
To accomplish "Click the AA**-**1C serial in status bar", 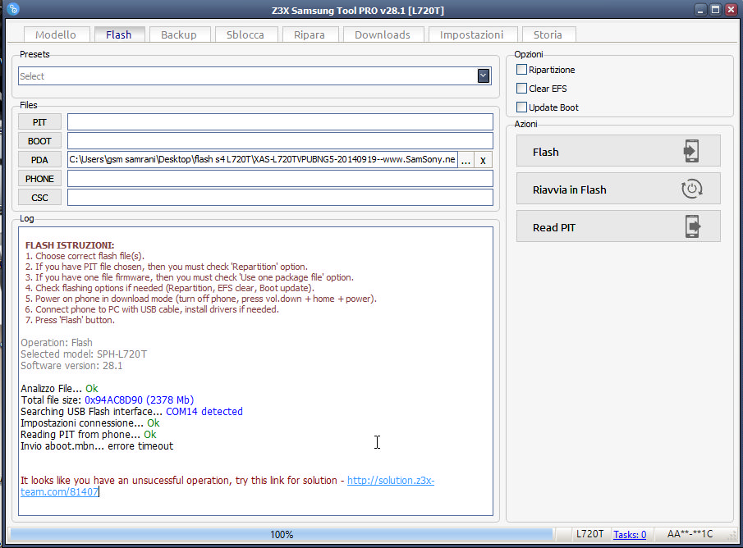I will click(x=690, y=534).
